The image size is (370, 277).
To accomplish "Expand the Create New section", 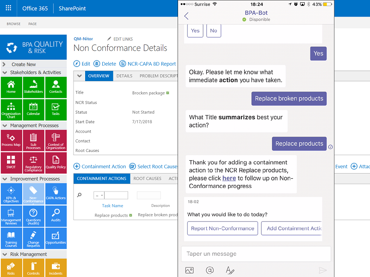I will click(x=4, y=64).
